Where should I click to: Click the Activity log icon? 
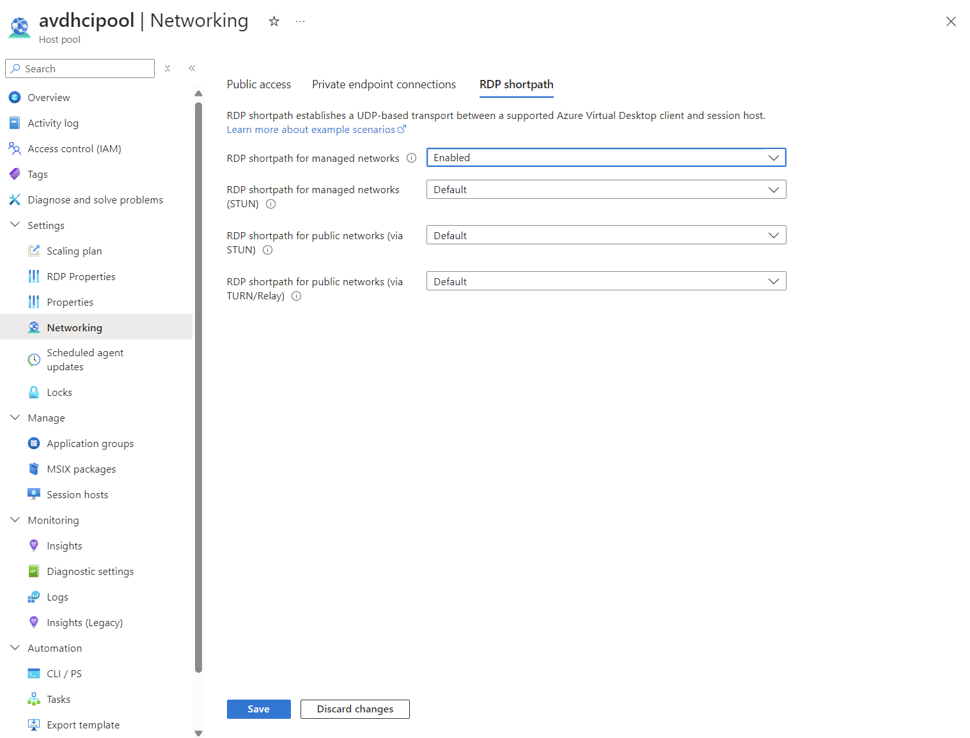15,123
